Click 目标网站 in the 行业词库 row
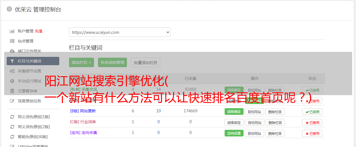Screen dimensions: 356x147 (x=254, y=122)
